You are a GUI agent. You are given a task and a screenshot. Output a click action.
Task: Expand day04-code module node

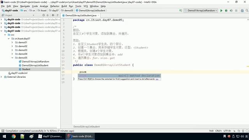click(2, 19)
